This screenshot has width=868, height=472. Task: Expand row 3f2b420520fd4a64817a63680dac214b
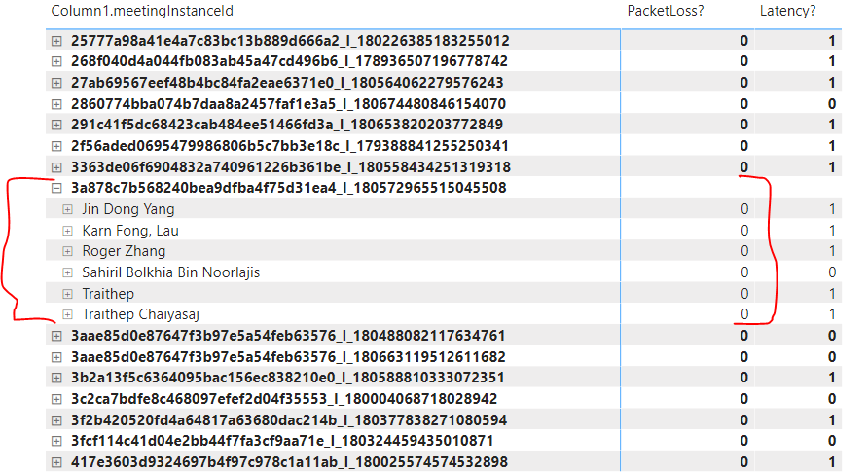click(56, 420)
